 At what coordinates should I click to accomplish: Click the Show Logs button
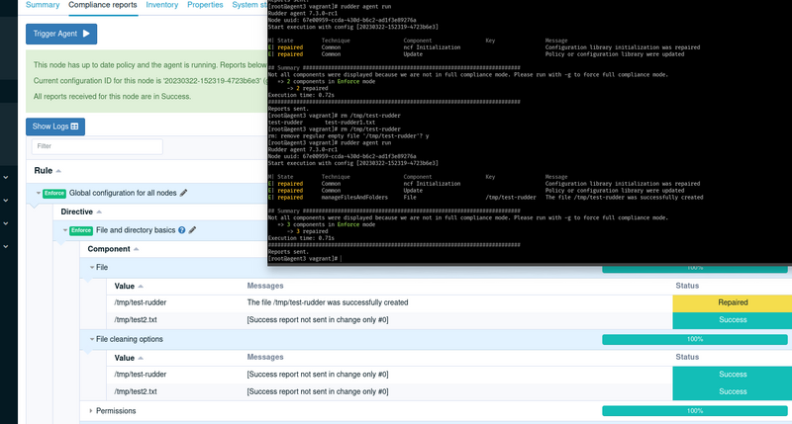coord(55,127)
